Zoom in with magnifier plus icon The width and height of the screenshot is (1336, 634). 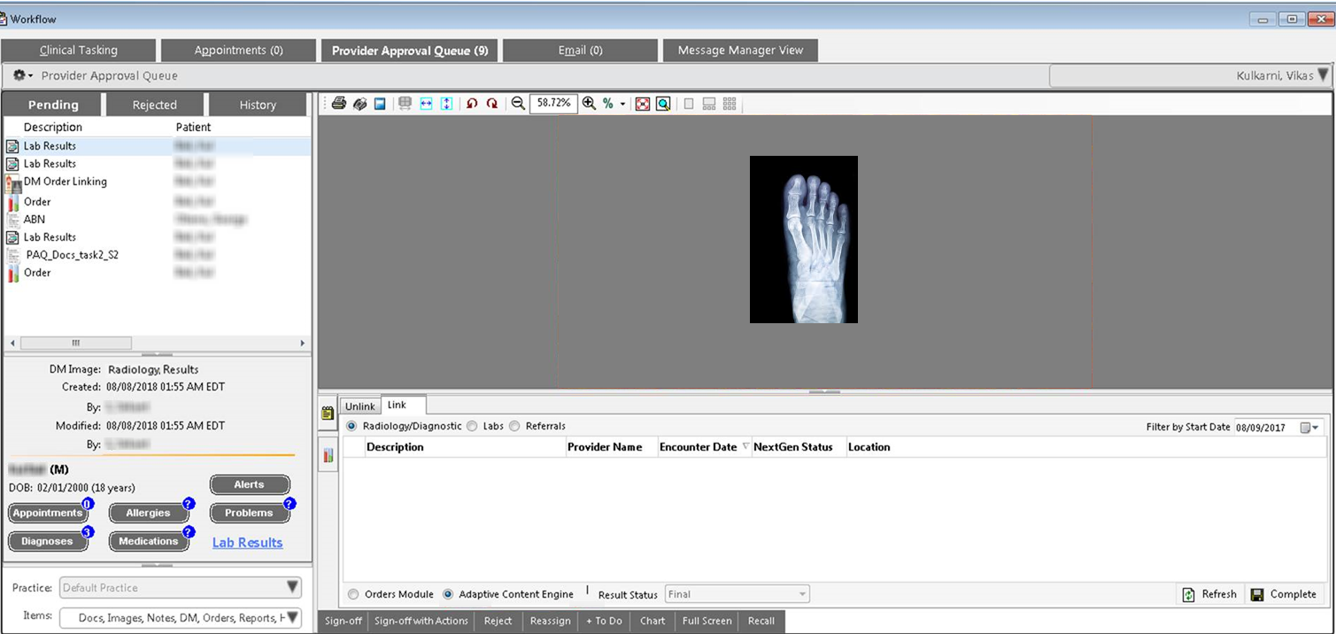pyautogui.click(x=589, y=104)
